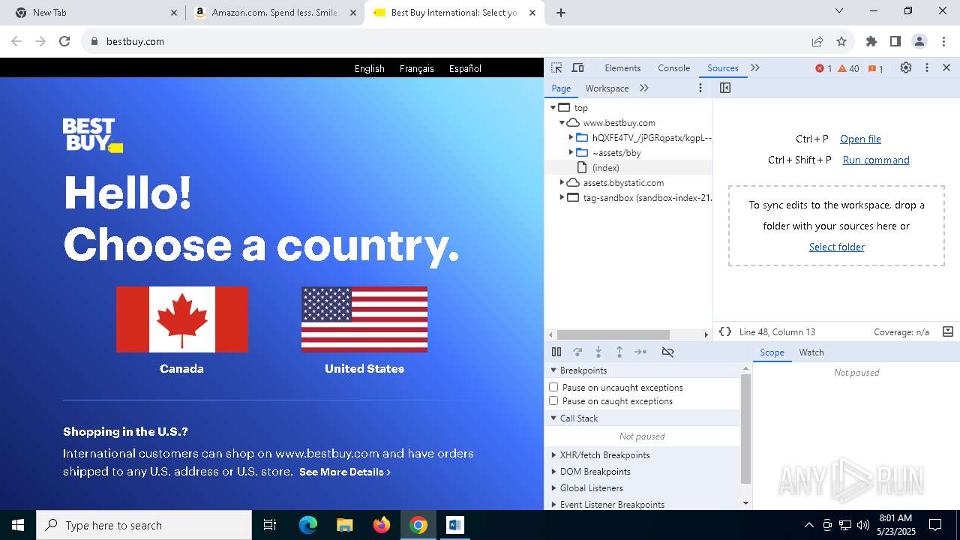Open DevTools settings gear
The height and width of the screenshot is (540, 960).
(906, 67)
